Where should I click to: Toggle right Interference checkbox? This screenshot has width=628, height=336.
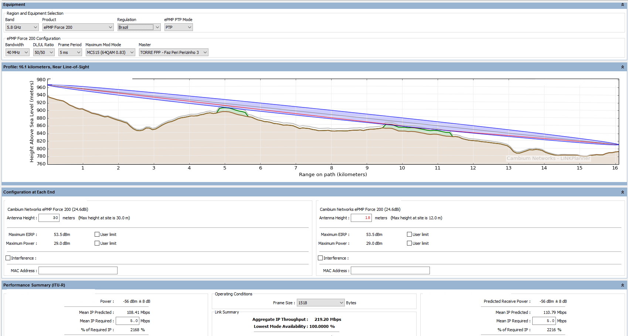point(320,258)
